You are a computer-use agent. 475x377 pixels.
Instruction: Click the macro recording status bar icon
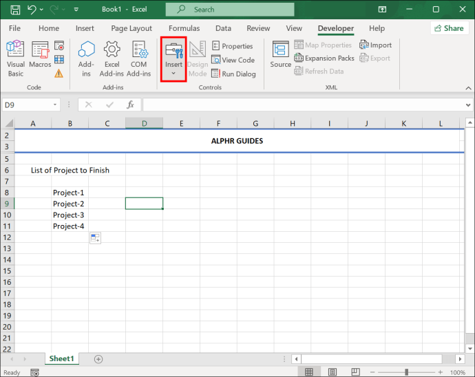pos(34,372)
